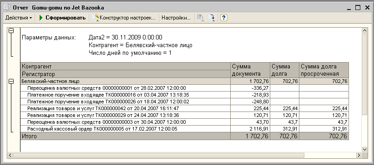Select Сумма долга просроченная header
Image resolution: width=374 pixels, height=165 pixels.
(324, 70)
